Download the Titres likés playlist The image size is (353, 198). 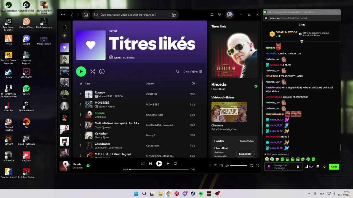click(102, 71)
